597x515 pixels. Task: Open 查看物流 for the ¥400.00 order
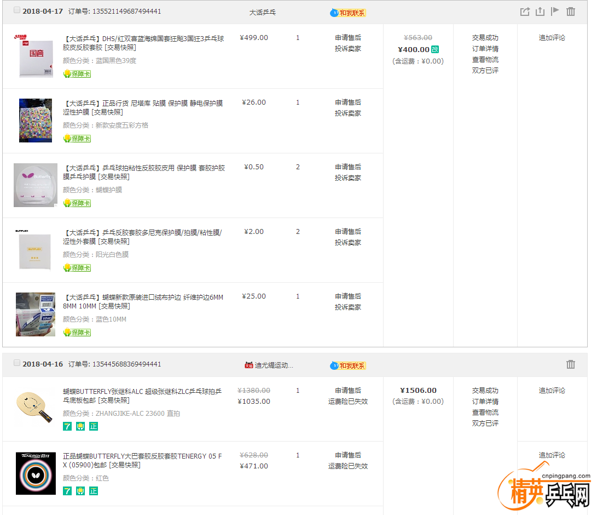485,60
